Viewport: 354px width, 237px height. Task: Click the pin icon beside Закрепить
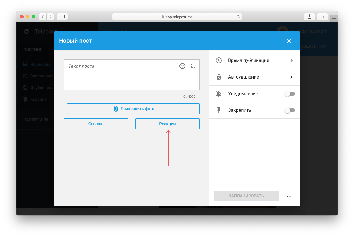(x=219, y=110)
